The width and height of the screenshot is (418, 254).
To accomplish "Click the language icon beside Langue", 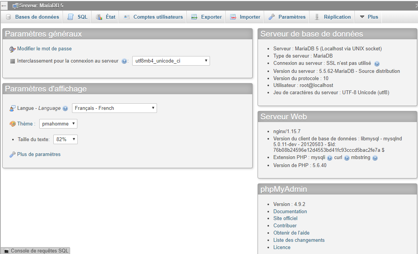I will (13, 108).
